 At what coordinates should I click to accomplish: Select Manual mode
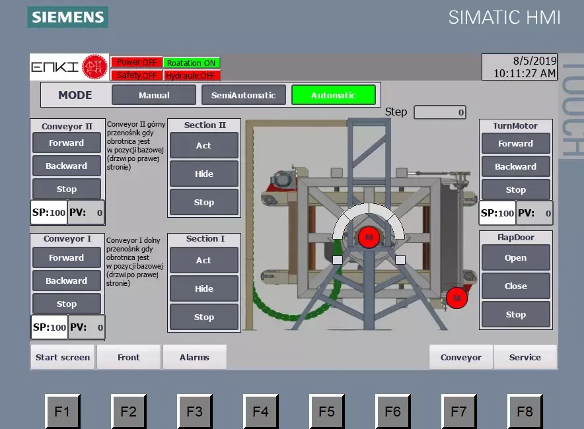pyautogui.click(x=154, y=95)
